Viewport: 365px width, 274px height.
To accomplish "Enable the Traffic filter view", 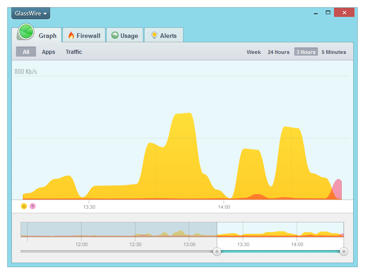I will pos(74,52).
